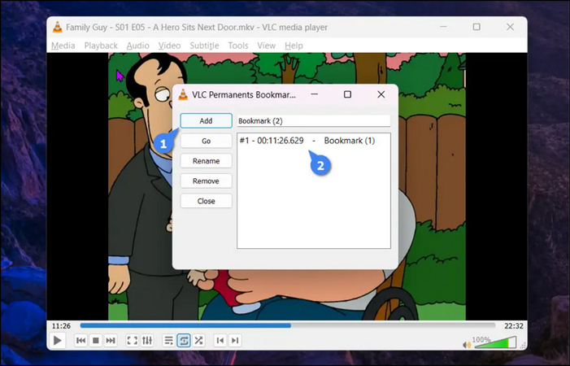The width and height of the screenshot is (570, 366).
Task: Open the View menu
Action: 267,46
